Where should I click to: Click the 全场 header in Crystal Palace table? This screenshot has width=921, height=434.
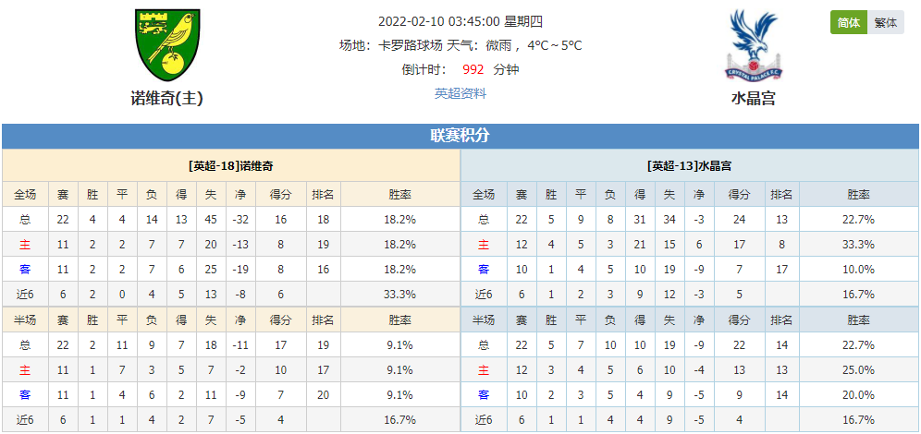(x=484, y=195)
